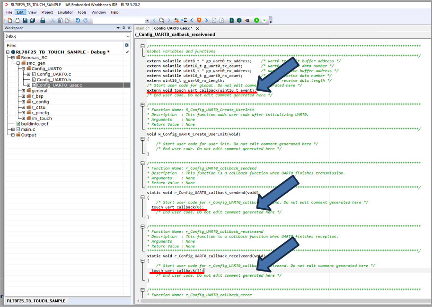The height and width of the screenshot is (307, 432).
Task: Open the Debug configuration dropdown
Action: point(128,36)
